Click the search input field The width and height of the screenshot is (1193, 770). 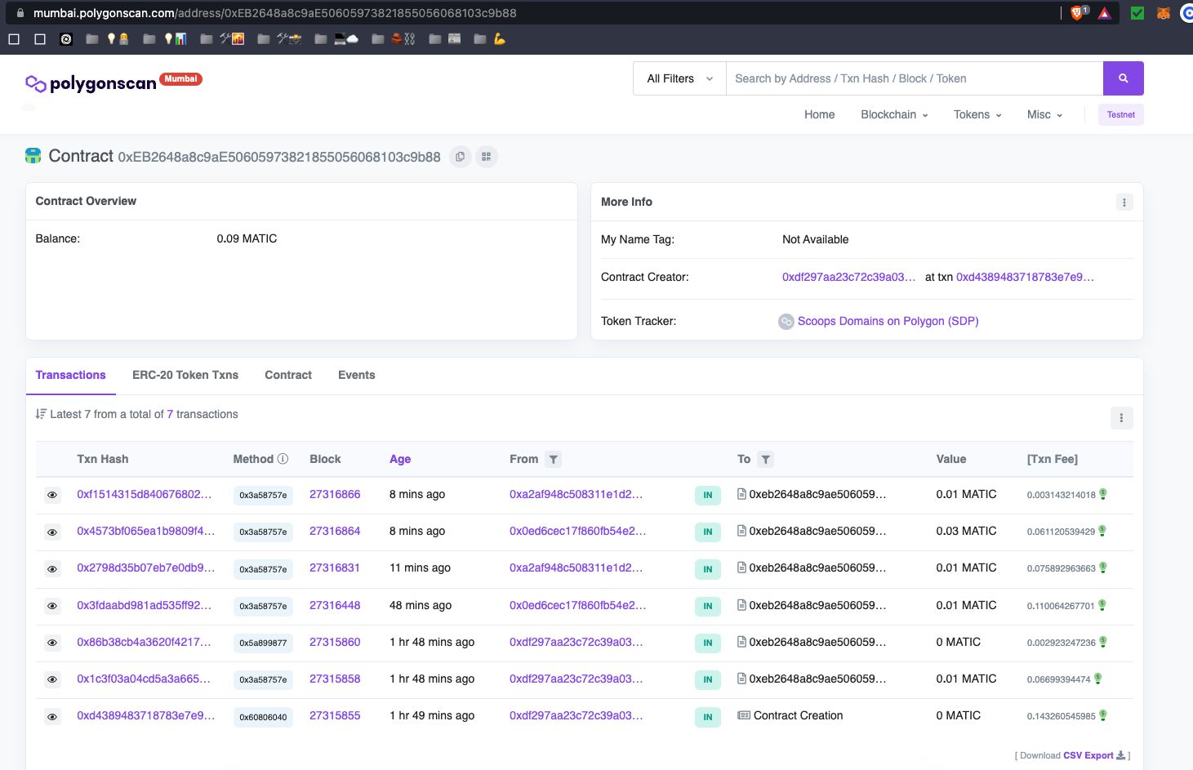pyautogui.click(x=915, y=78)
